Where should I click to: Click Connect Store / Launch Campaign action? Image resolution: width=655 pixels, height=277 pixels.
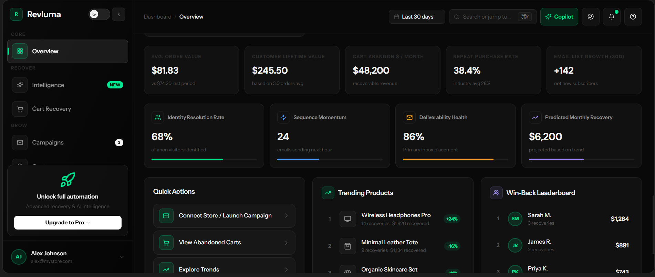click(x=224, y=216)
